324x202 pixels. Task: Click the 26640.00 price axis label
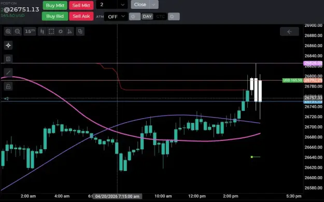tap(313, 157)
